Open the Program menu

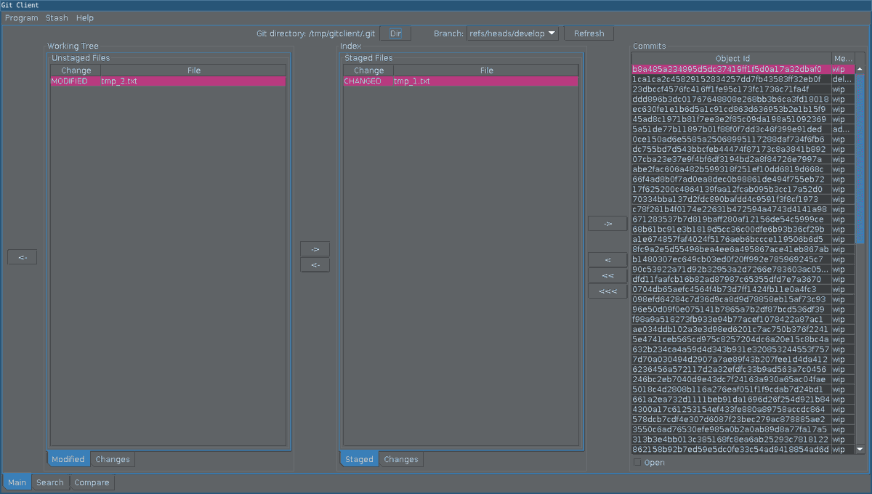[22, 17]
